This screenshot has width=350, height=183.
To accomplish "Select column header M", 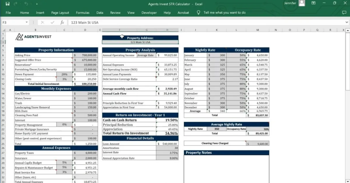I will click(258, 30).
